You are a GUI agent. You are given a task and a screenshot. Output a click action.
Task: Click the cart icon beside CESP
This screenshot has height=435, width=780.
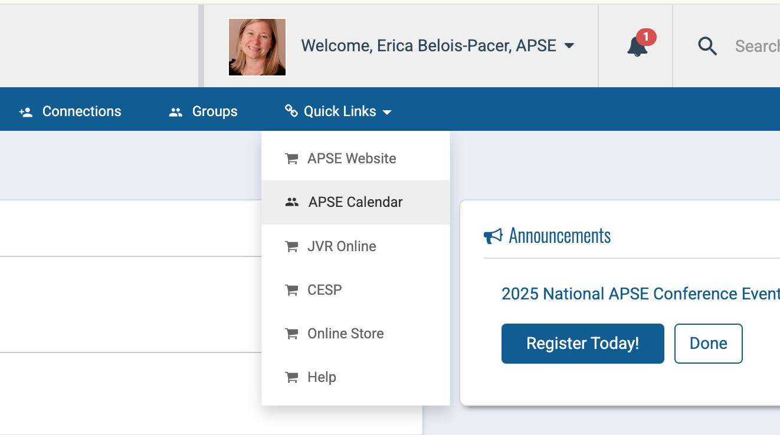[x=291, y=290]
